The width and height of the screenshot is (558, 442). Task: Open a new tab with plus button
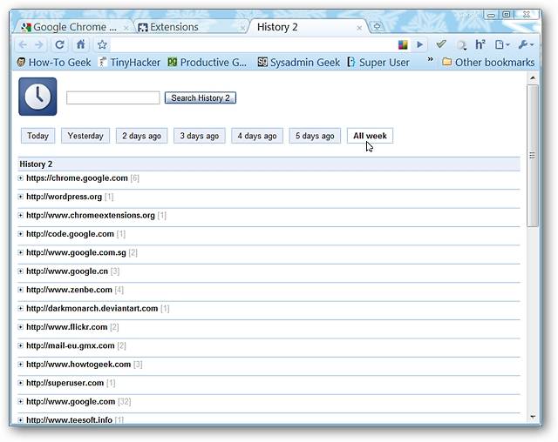[x=377, y=26]
